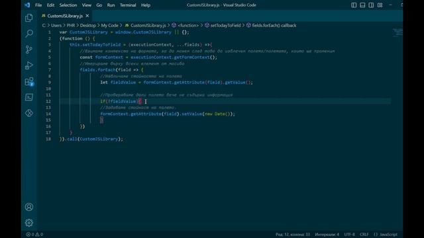Click 'window.CustomJSLibrary' on line 1
Viewport: 424px width, 238px height.
pyautogui.click(x=143, y=32)
